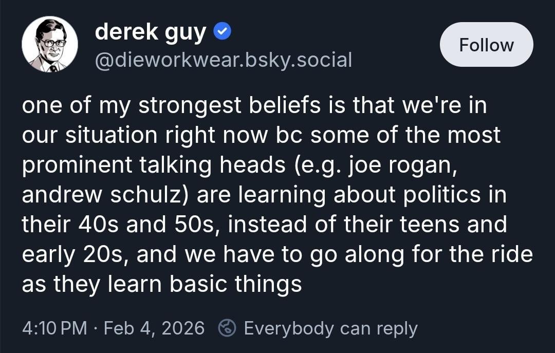Click the Feb 4, 2026 date

tap(154, 328)
